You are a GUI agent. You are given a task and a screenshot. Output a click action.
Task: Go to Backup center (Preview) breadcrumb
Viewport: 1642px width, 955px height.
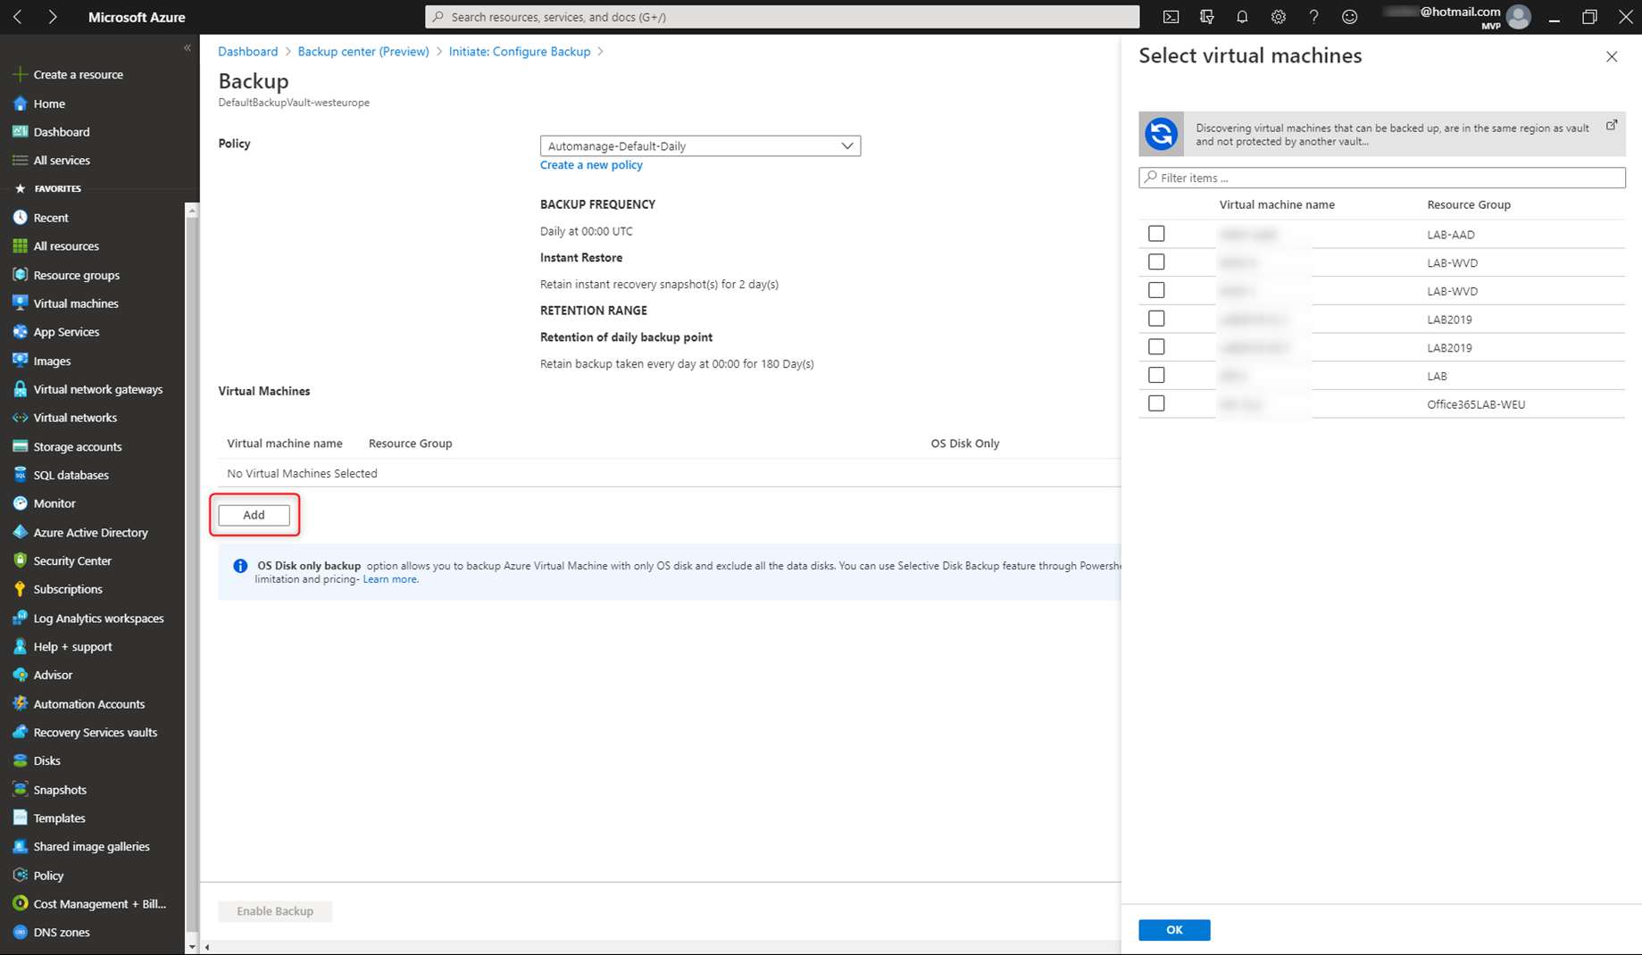click(363, 52)
